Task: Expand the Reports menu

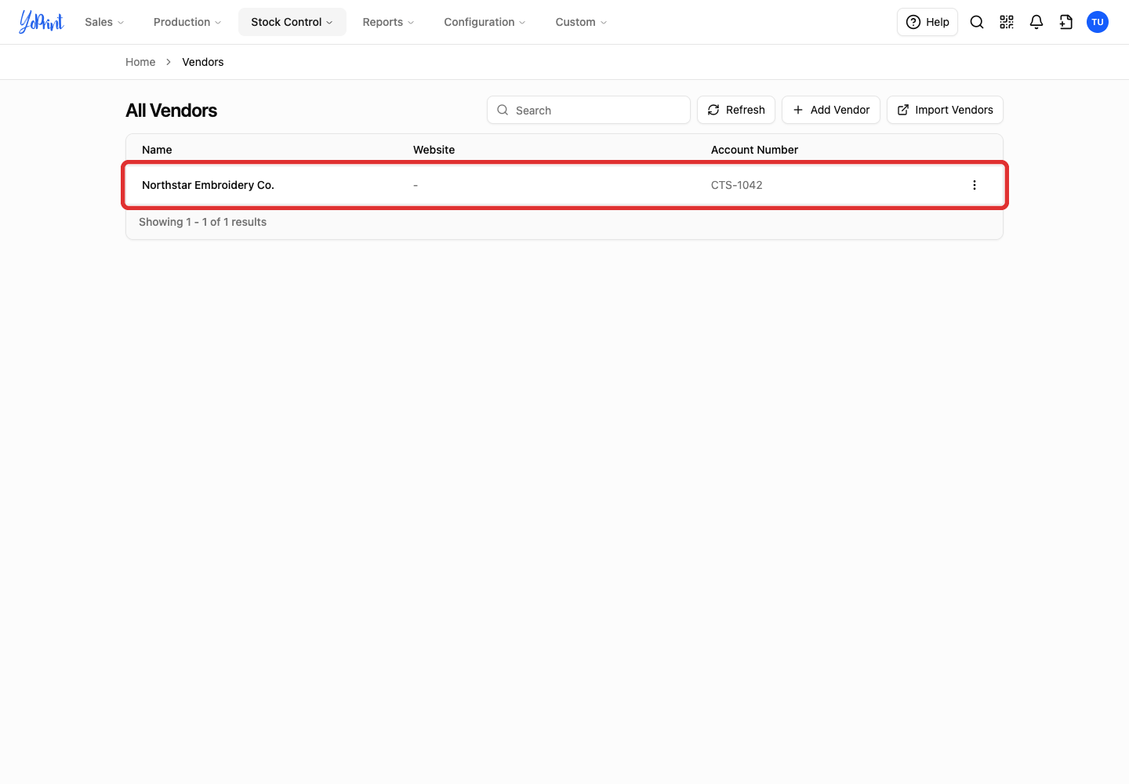Action: [x=388, y=22]
